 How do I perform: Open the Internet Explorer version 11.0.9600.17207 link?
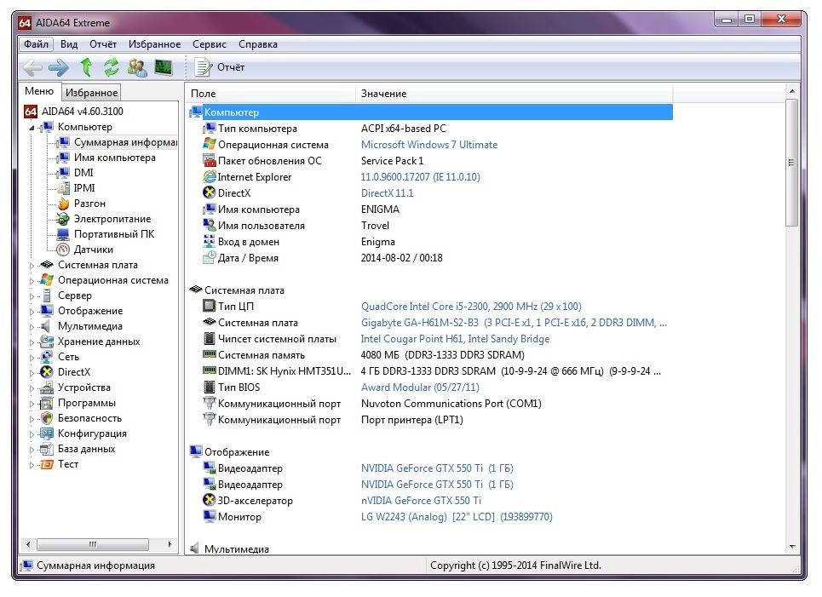420,177
